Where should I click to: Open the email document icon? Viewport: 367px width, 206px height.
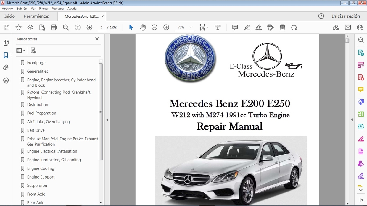point(348,27)
